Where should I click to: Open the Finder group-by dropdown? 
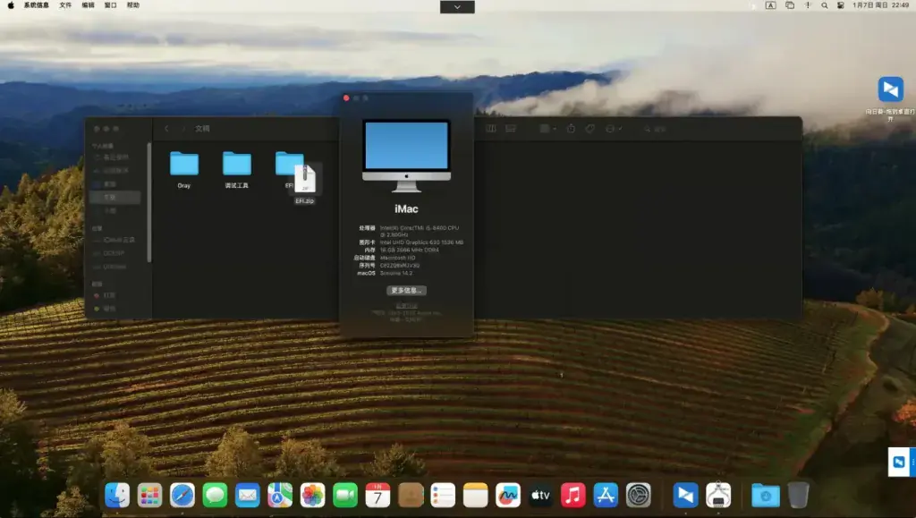point(547,129)
